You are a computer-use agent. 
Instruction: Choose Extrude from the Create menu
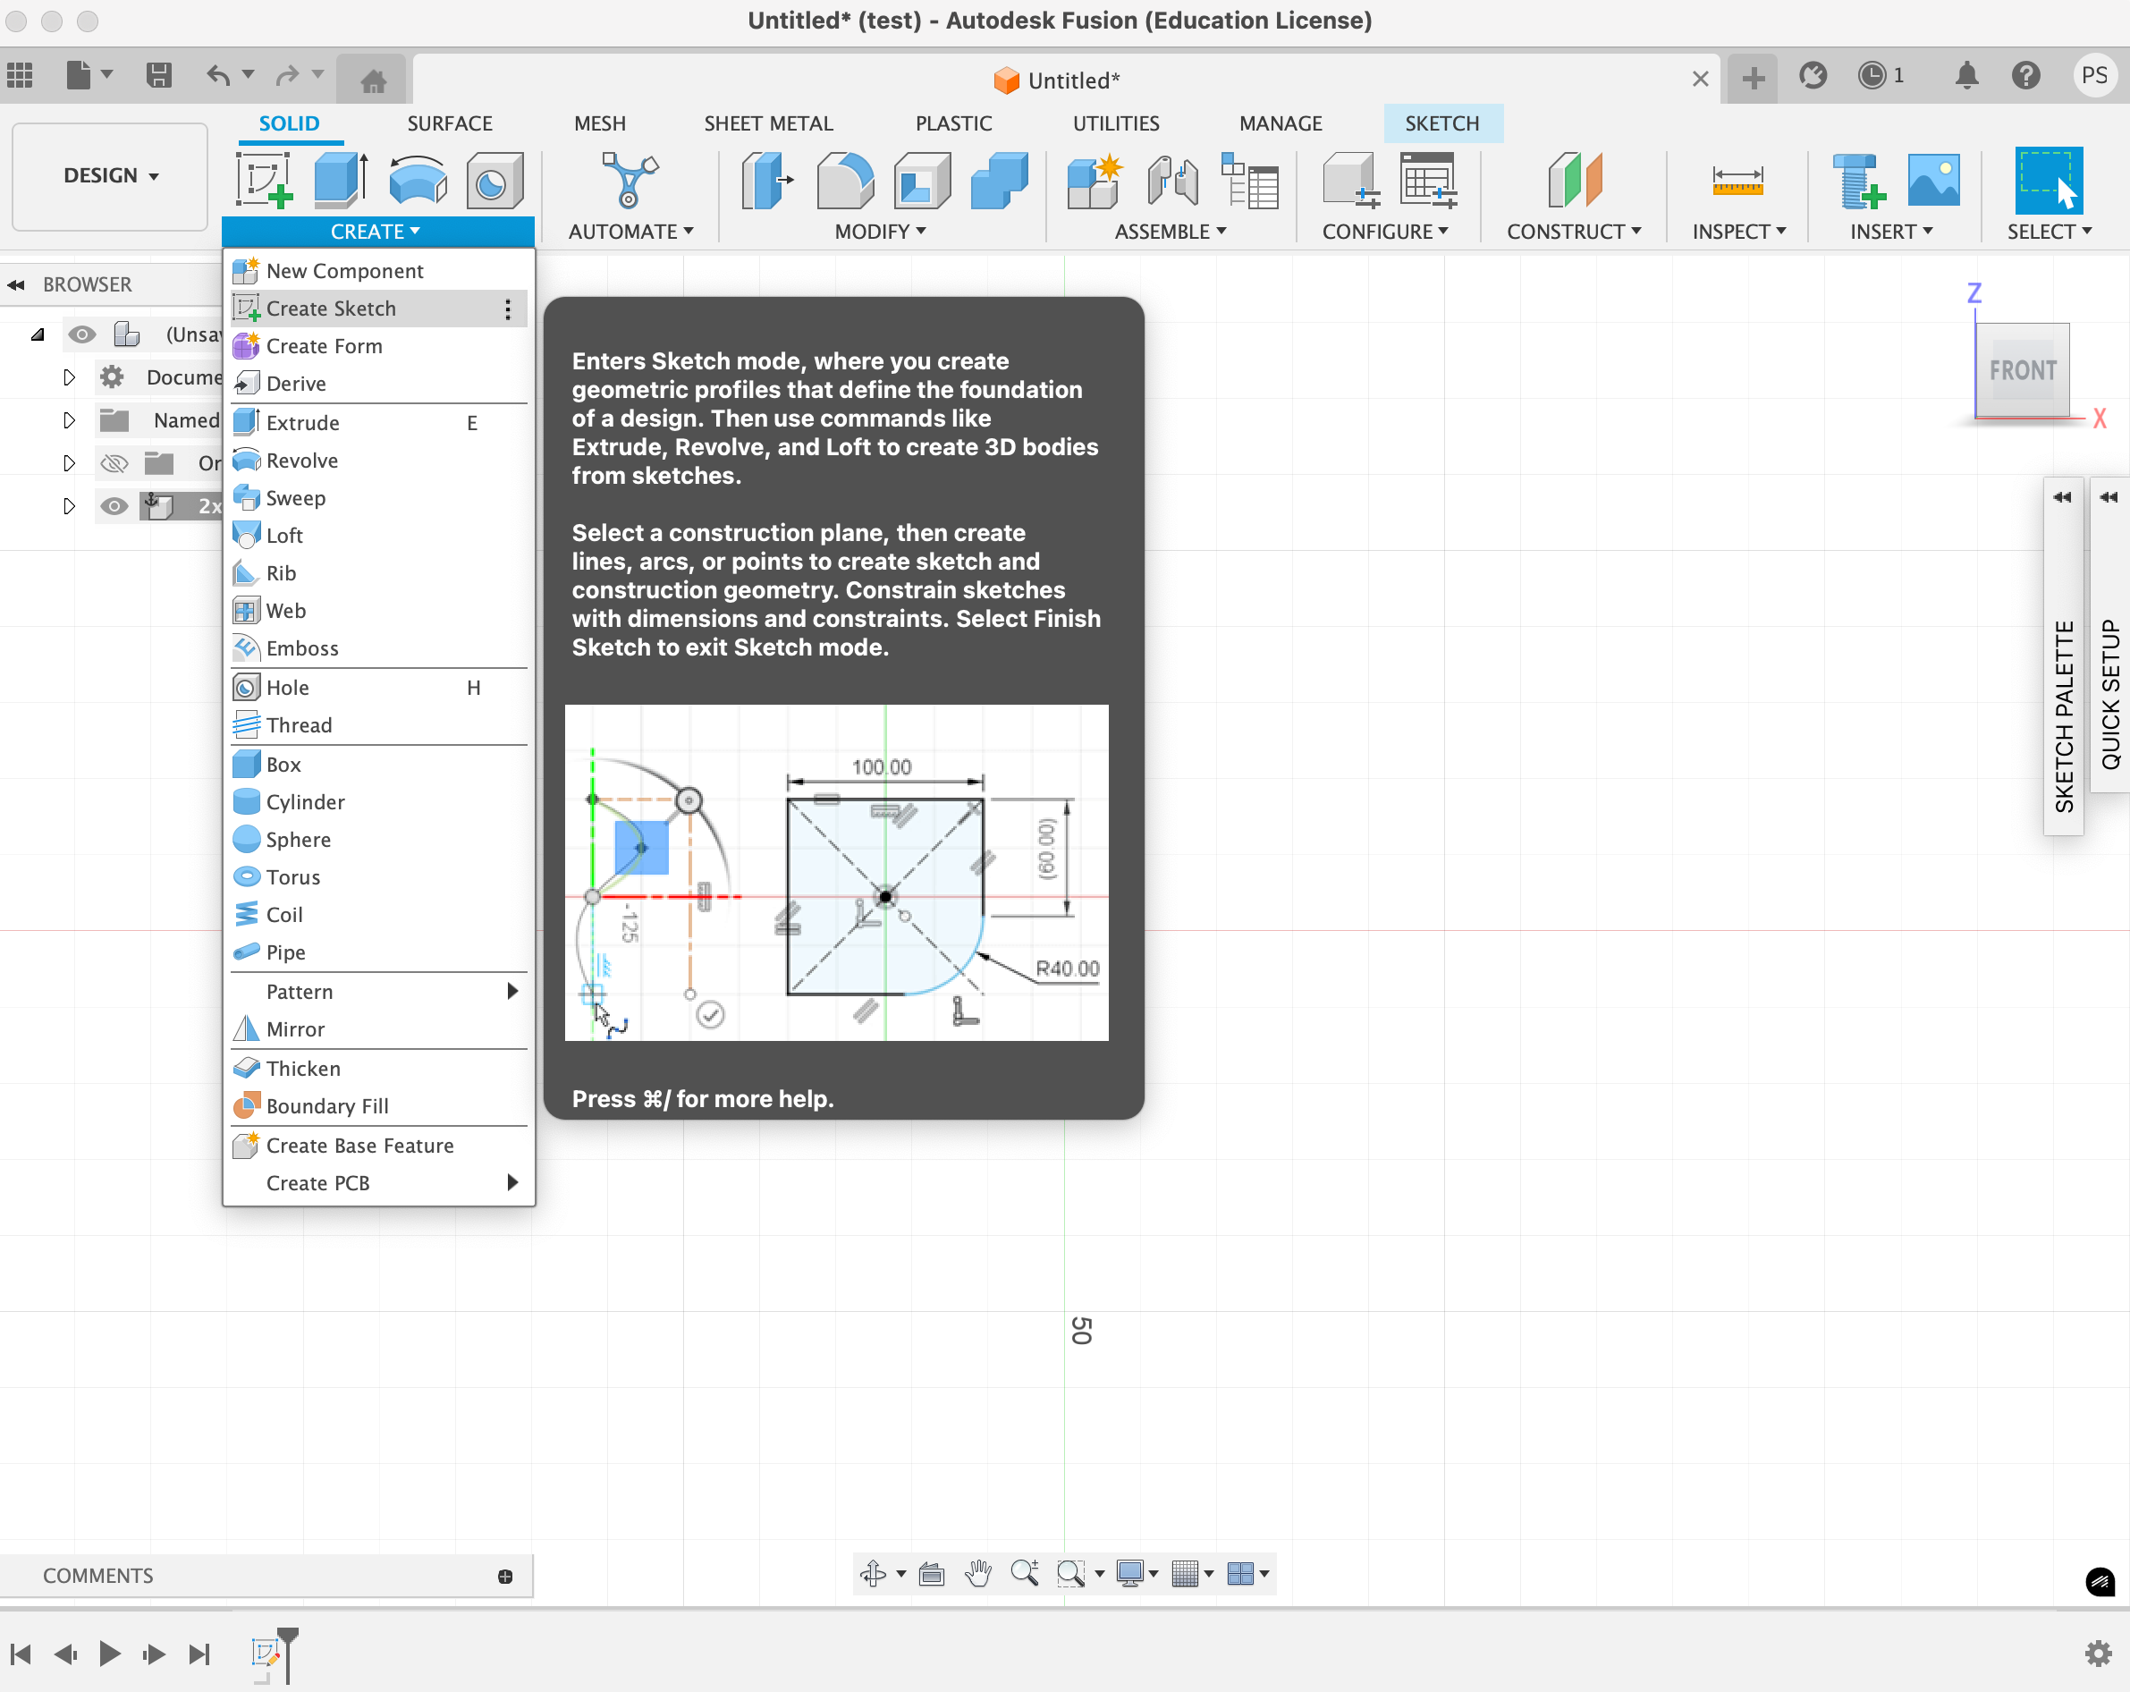[x=303, y=423]
